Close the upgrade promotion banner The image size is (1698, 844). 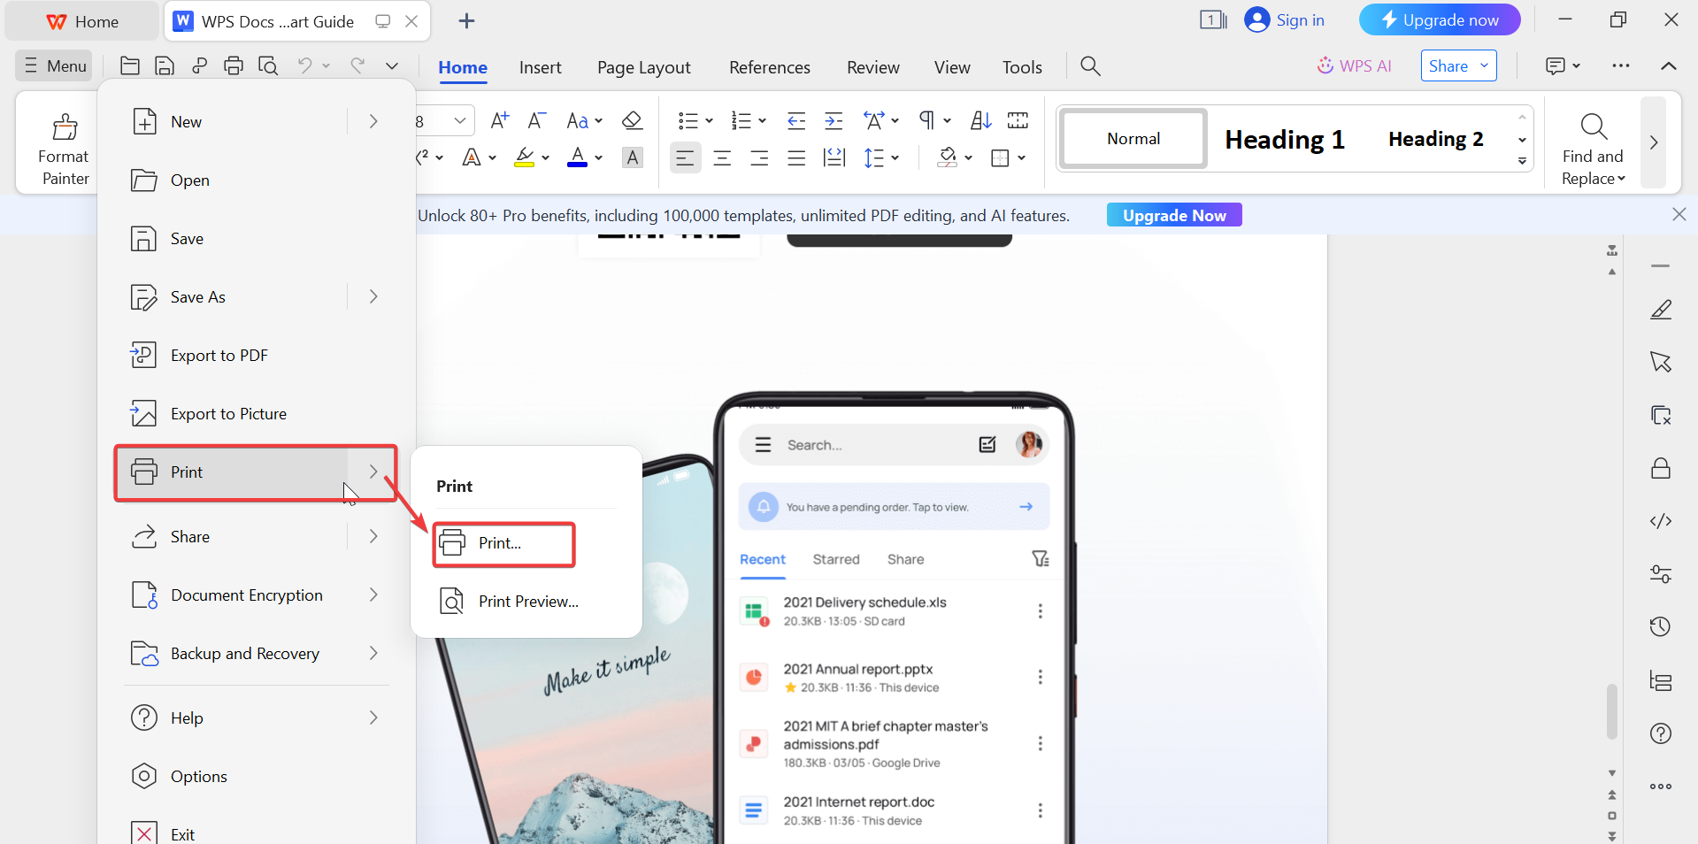coord(1679,215)
